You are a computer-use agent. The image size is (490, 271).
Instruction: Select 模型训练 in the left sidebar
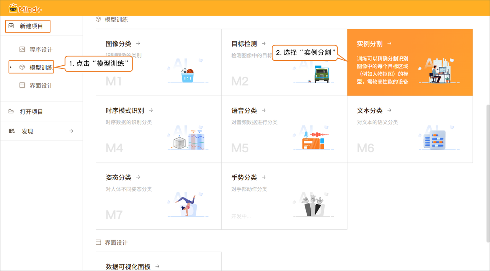click(x=41, y=68)
